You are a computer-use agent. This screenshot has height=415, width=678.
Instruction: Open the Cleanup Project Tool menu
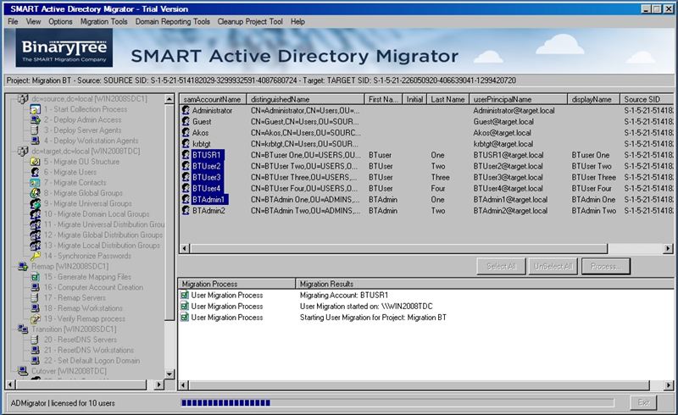pyautogui.click(x=252, y=20)
